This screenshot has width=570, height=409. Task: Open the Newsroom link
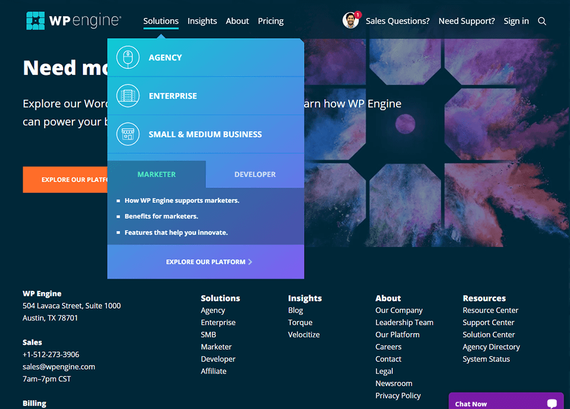[394, 383]
